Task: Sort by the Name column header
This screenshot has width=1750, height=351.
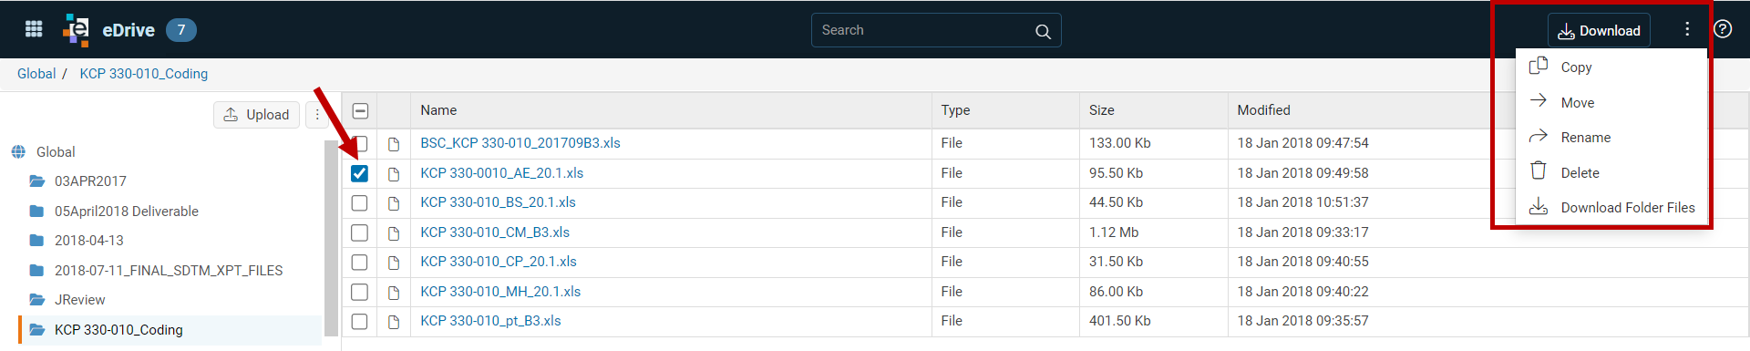Action: [438, 110]
